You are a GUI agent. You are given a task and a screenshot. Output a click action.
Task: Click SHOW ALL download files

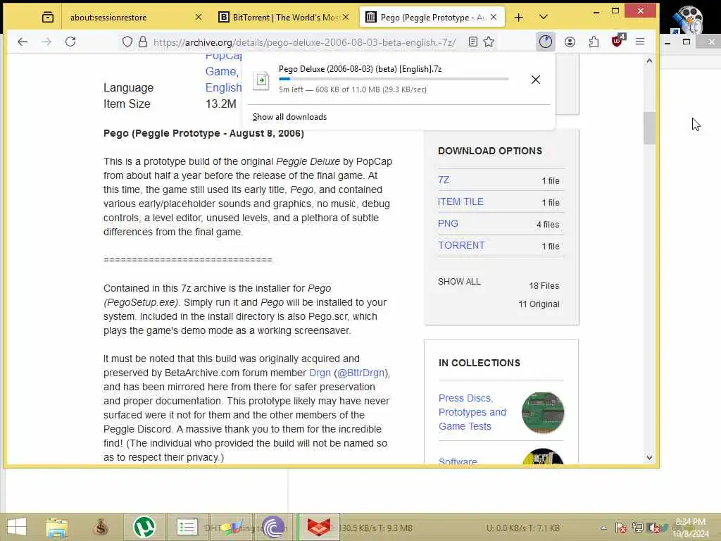point(459,282)
